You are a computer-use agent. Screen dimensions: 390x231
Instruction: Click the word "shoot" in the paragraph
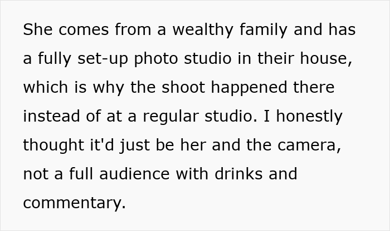(177, 88)
